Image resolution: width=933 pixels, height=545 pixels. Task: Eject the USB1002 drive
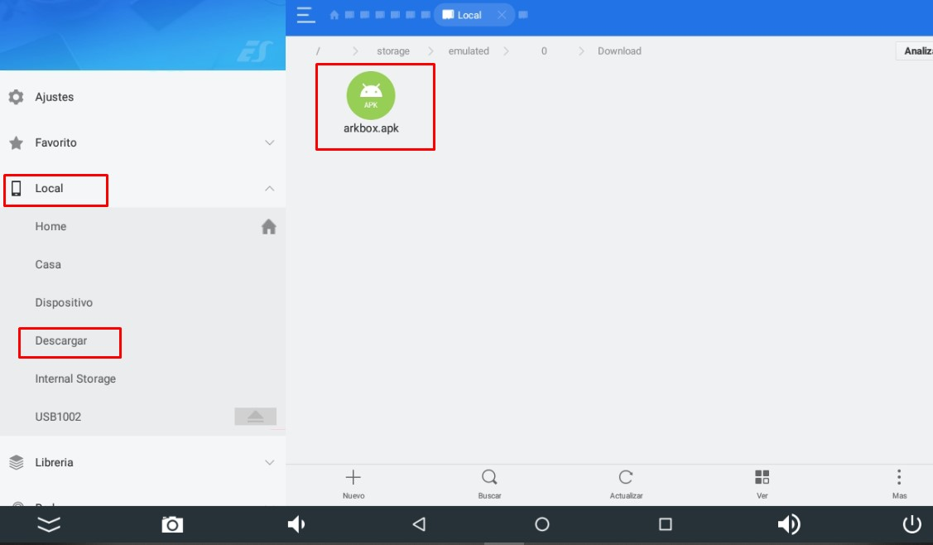255,417
